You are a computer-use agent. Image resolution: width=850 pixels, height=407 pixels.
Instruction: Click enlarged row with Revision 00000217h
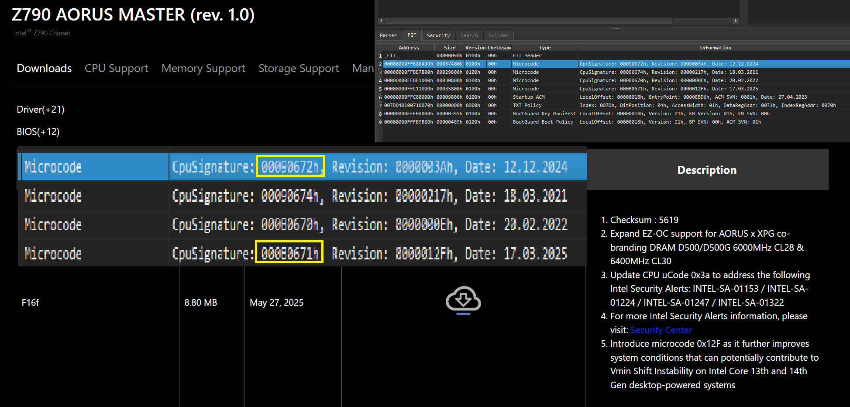[x=302, y=196]
